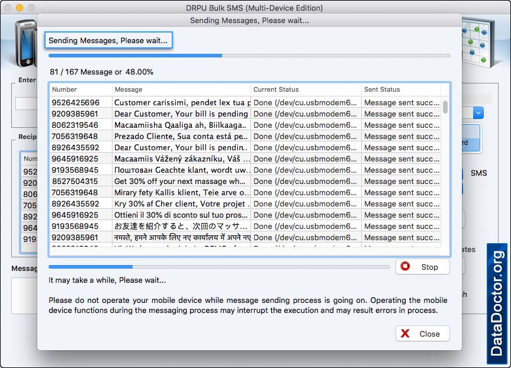Click the 'Message' column cell 'Dear Customer, Your bill is pending'

[x=181, y=114]
